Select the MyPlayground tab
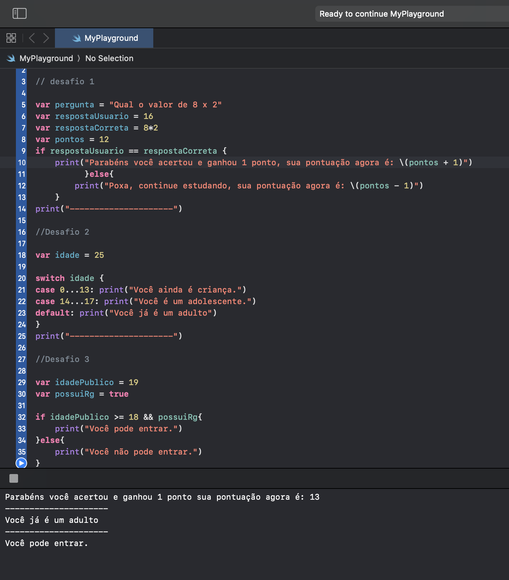Screen dimensions: 509x580 pos(104,38)
